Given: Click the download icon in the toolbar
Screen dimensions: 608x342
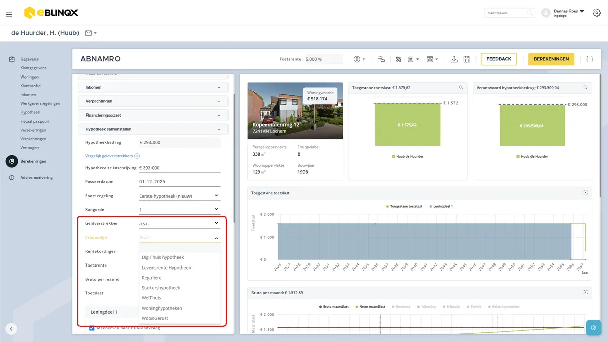Looking at the screenshot, I should tap(454, 59).
